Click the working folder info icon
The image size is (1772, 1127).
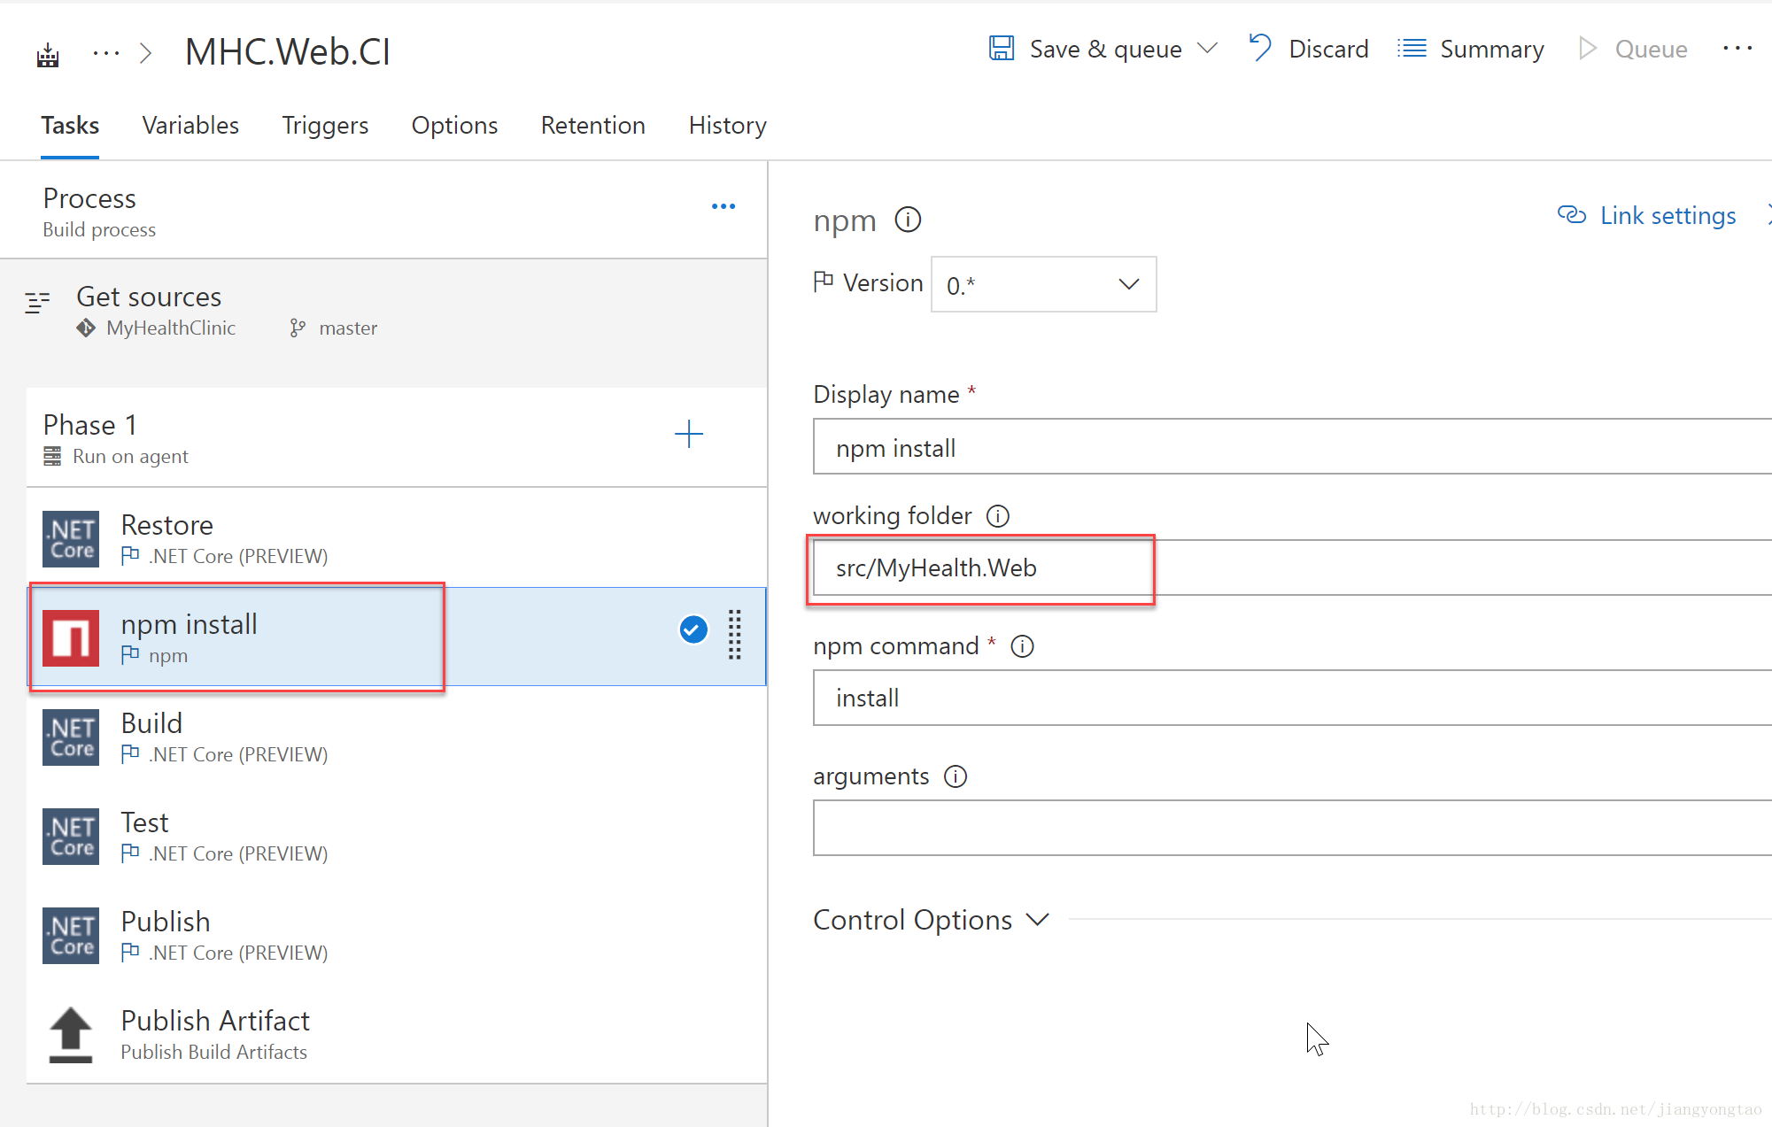[998, 516]
